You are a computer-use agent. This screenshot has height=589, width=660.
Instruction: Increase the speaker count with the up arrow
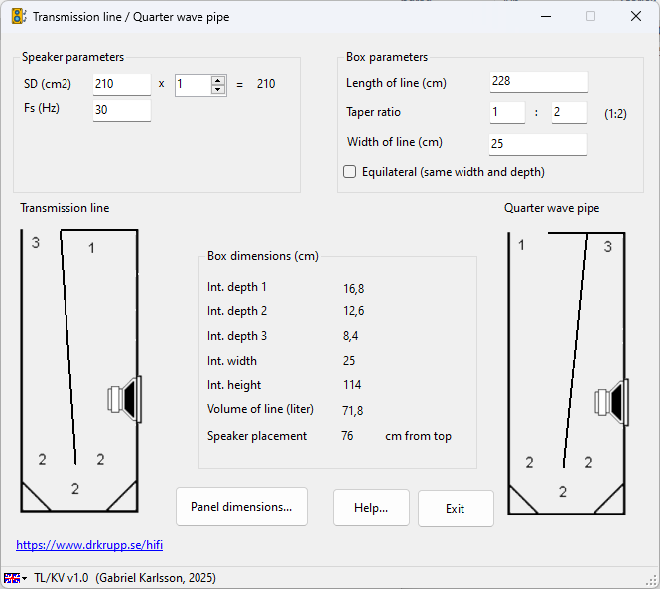click(218, 80)
